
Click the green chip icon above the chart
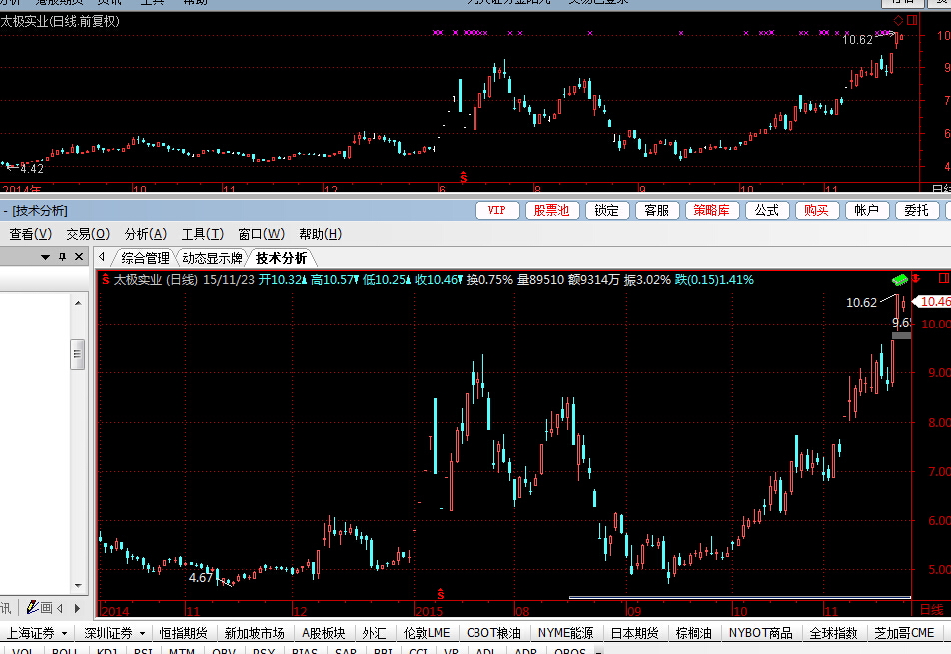pos(899,279)
